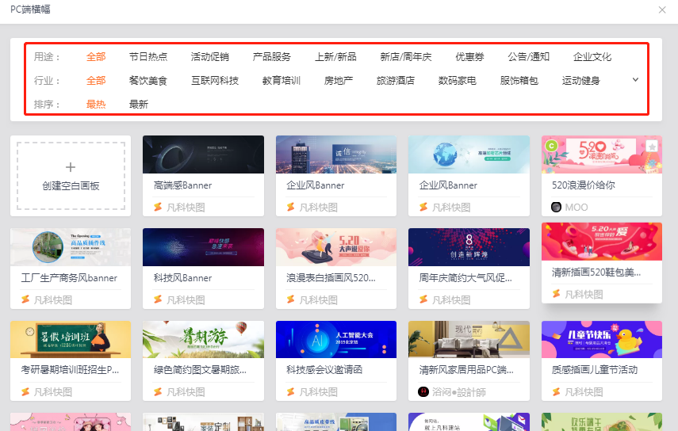Select 节日热点 purpose filter
The image size is (678, 431).
click(x=148, y=57)
